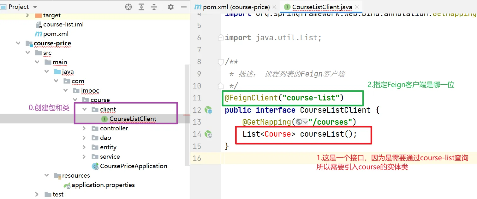Screen dimensions: 477x199
Task: Collapse the course-price module arrow
Action: pos(18,43)
